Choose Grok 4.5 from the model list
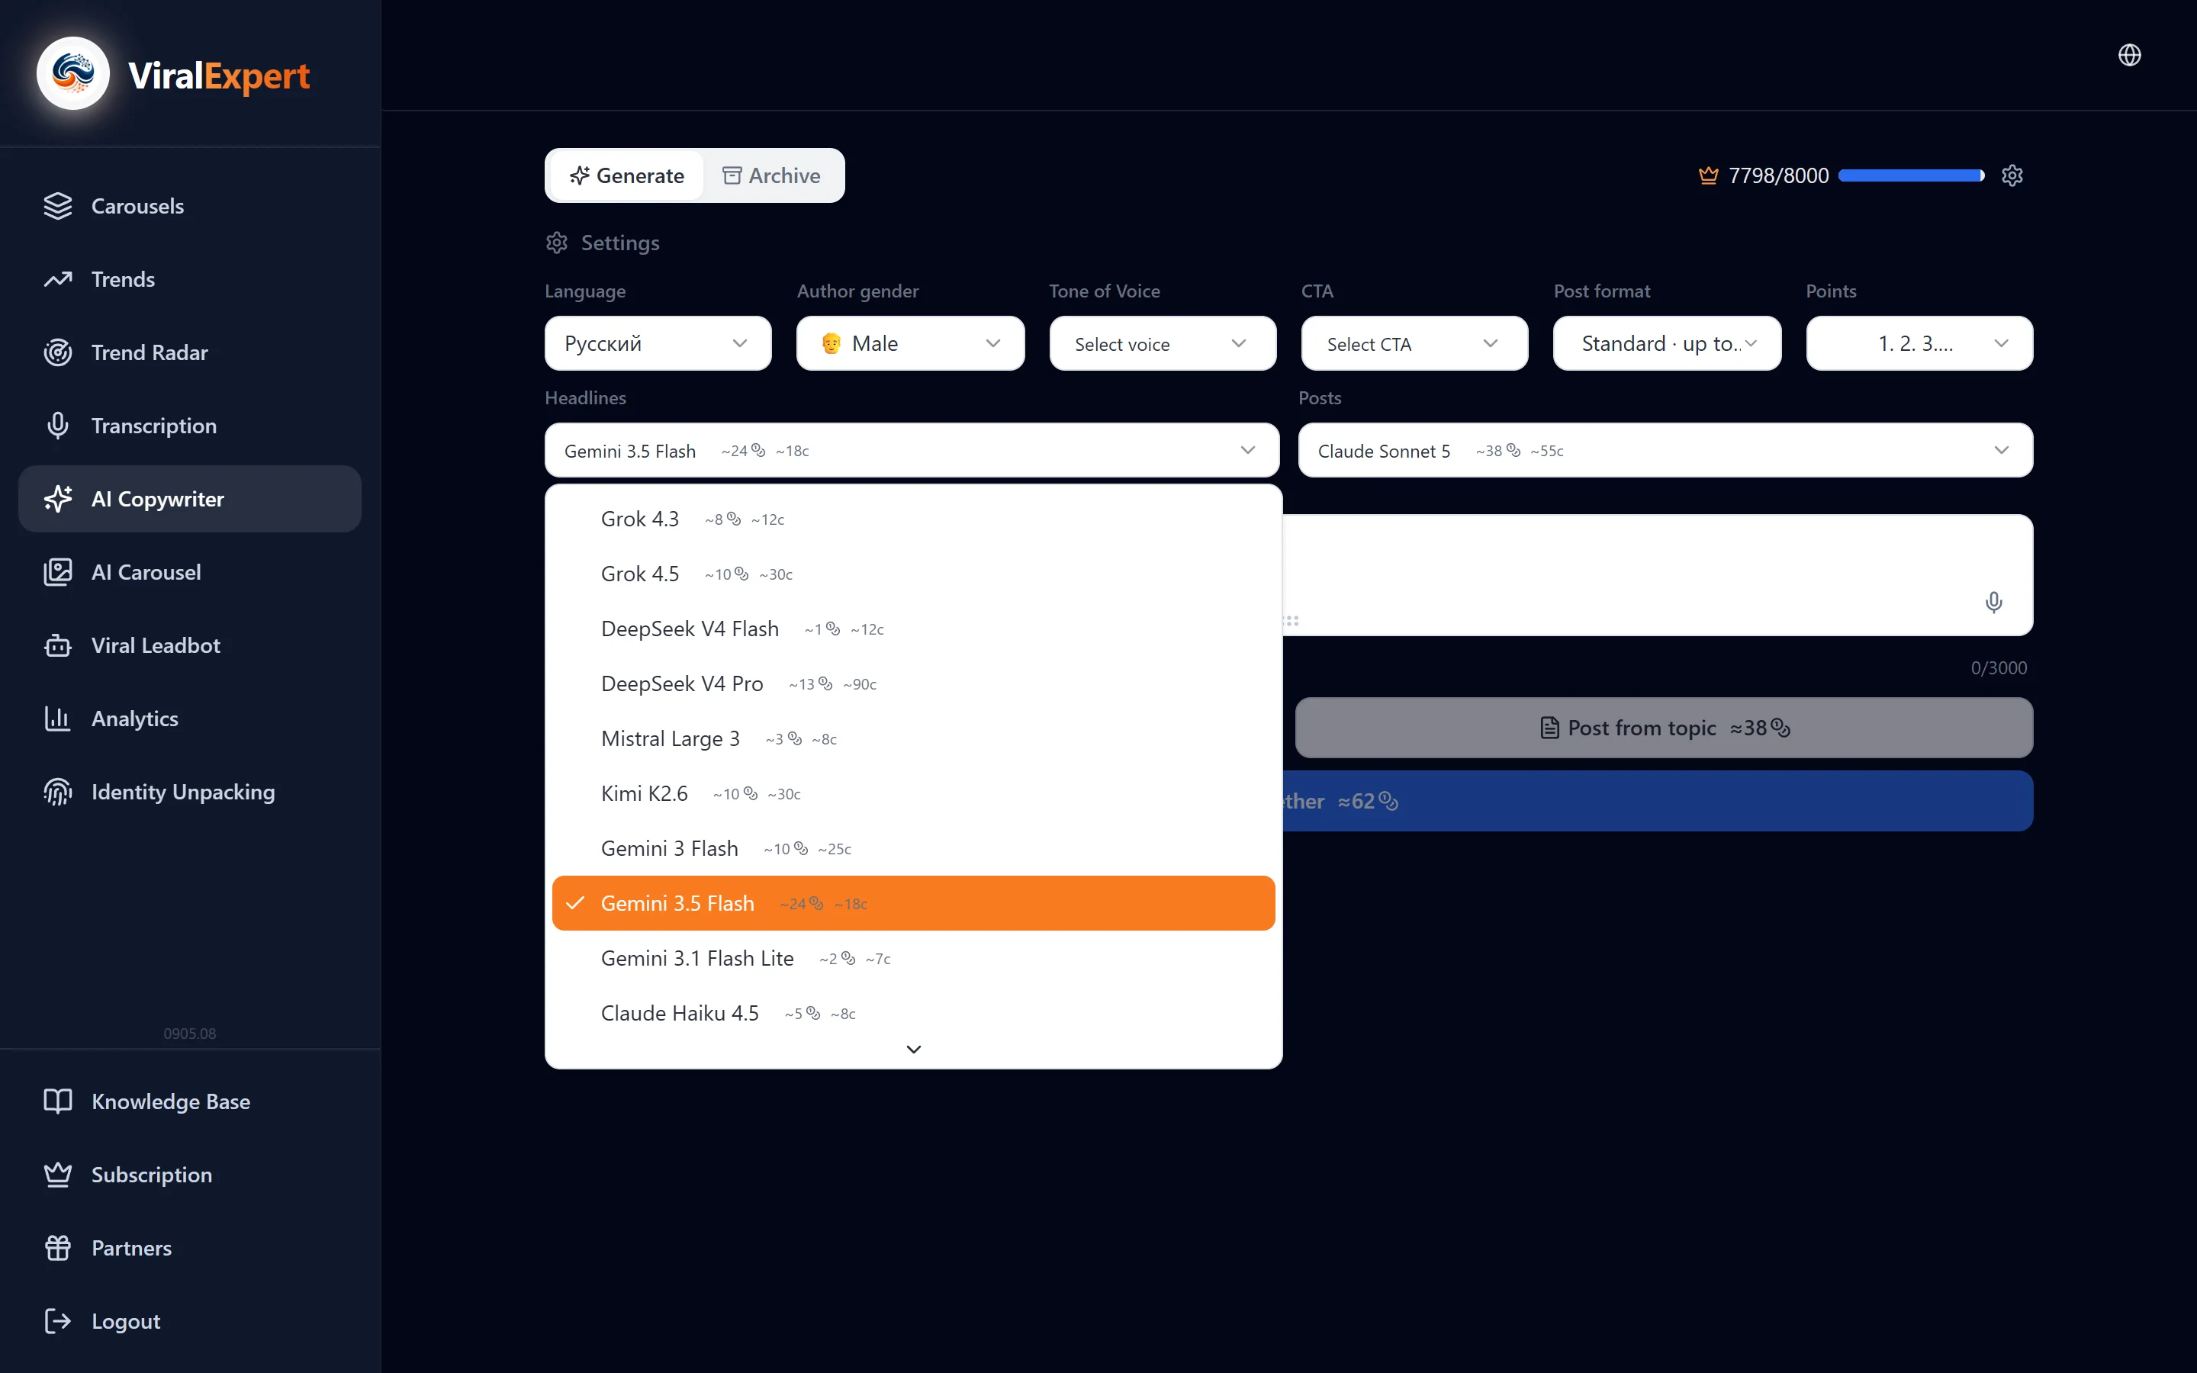 [x=913, y=574]
